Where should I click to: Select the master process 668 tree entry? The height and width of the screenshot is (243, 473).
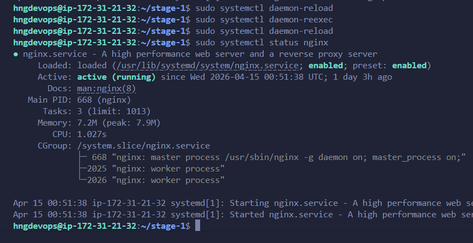click(x=279, y=157)
